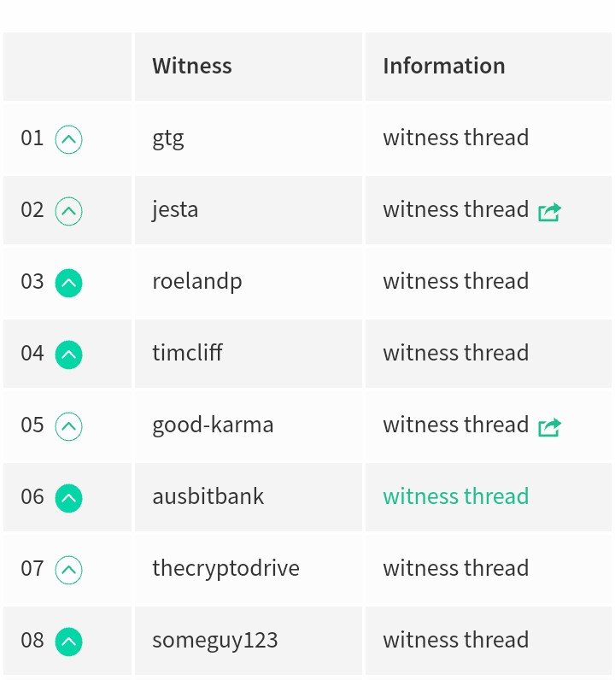The height and width of the screenshot is (680, 615).
Task: Unvote the someguy123 witness
Action: click(68, 641)
